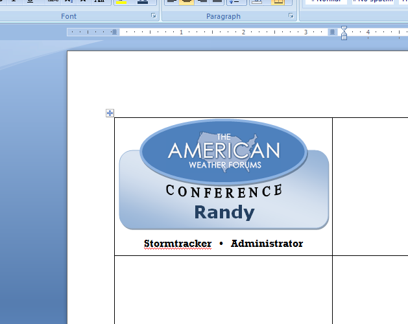
Task: Click the empty table cell below the badge
Action: coord(224,290)
